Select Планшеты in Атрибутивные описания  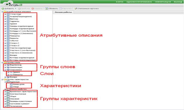[x=15, y=36]
